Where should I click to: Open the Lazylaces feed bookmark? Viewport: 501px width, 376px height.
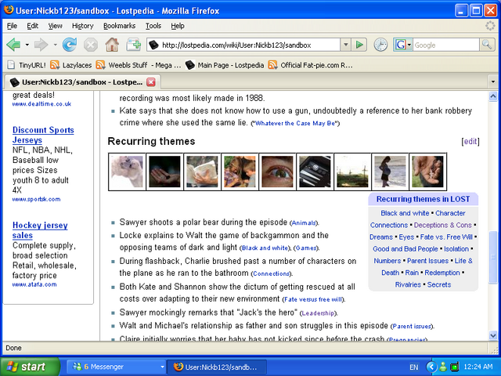coord(71,65)
